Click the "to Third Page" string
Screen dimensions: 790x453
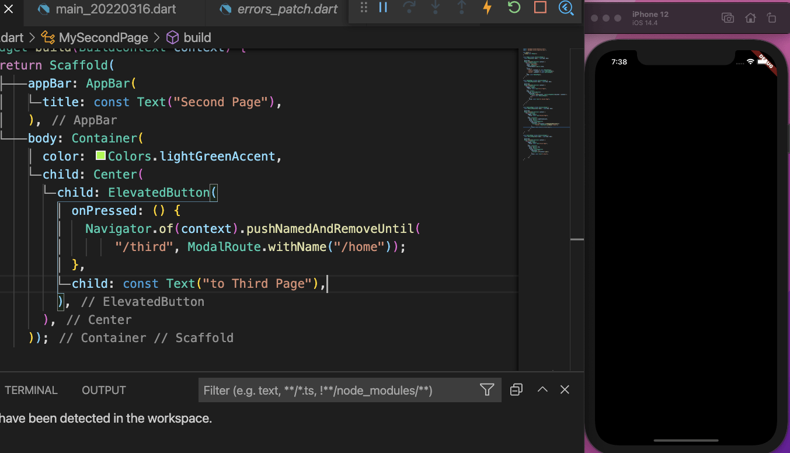(257, 284)
